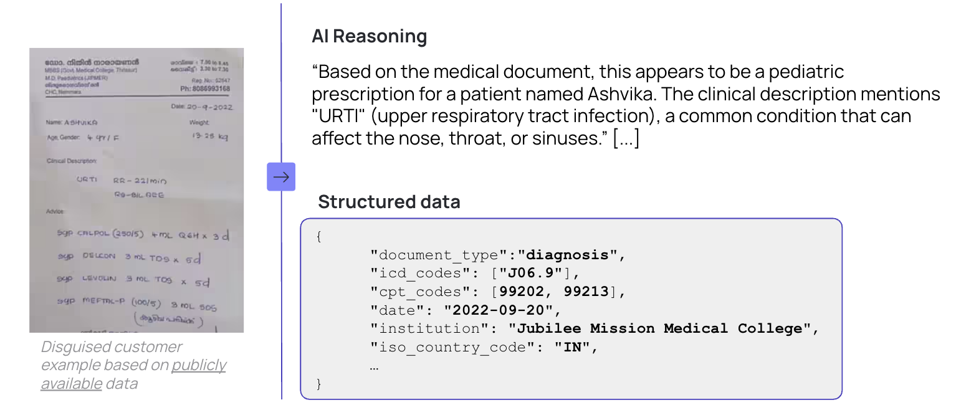
Task: Click the opening curly brace of JSON
Action: [x=320, y=237]
